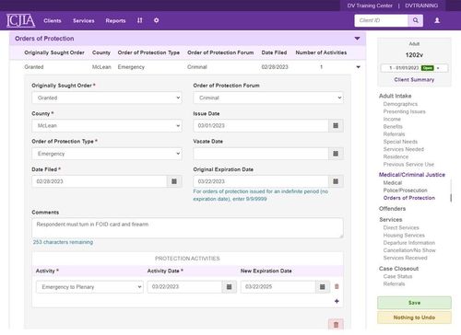This screenshot has width=461, height=335.
Task: Open Activity dropdown showing Emergency to Plenary
Action: pos(89,287)
